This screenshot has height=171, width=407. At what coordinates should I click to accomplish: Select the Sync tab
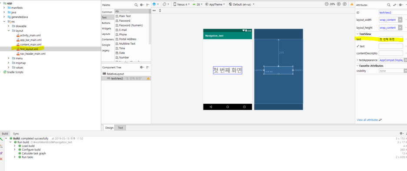coord(16,134)
